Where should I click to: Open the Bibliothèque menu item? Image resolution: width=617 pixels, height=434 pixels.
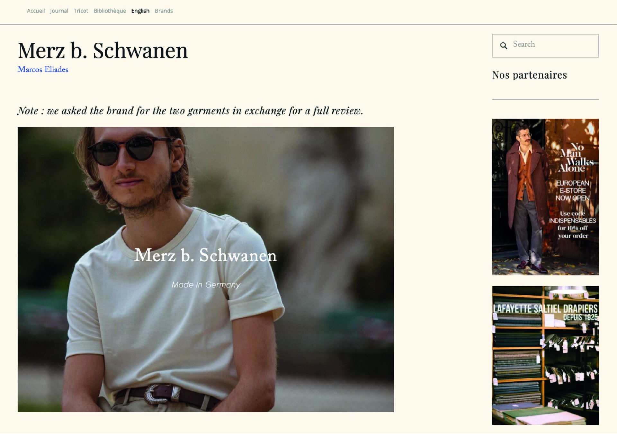[x=110, y=11]
